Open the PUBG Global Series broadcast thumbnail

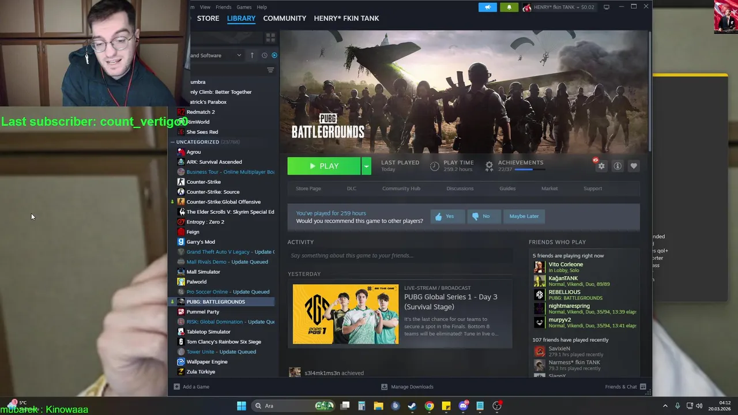(x=345, y=314)
